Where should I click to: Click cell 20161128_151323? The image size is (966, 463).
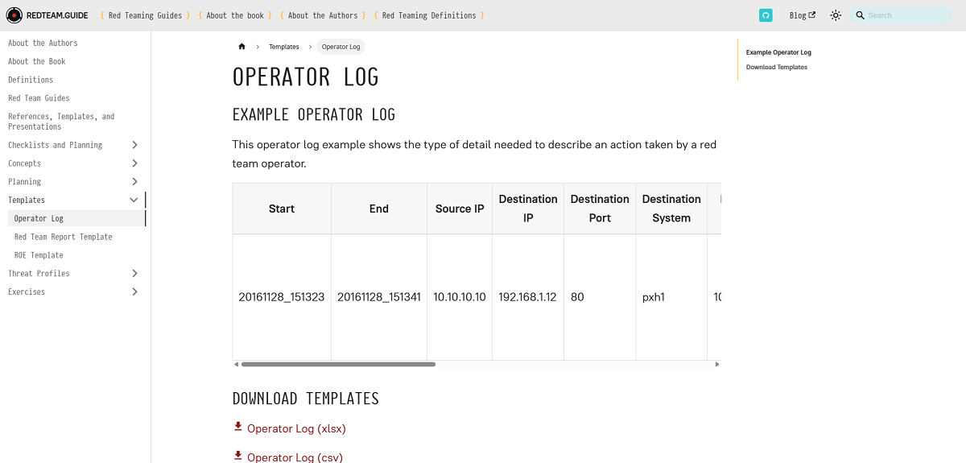[282, 297]
